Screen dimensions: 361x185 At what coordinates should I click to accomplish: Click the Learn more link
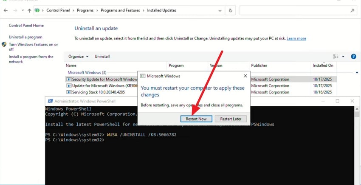point(296,39)
